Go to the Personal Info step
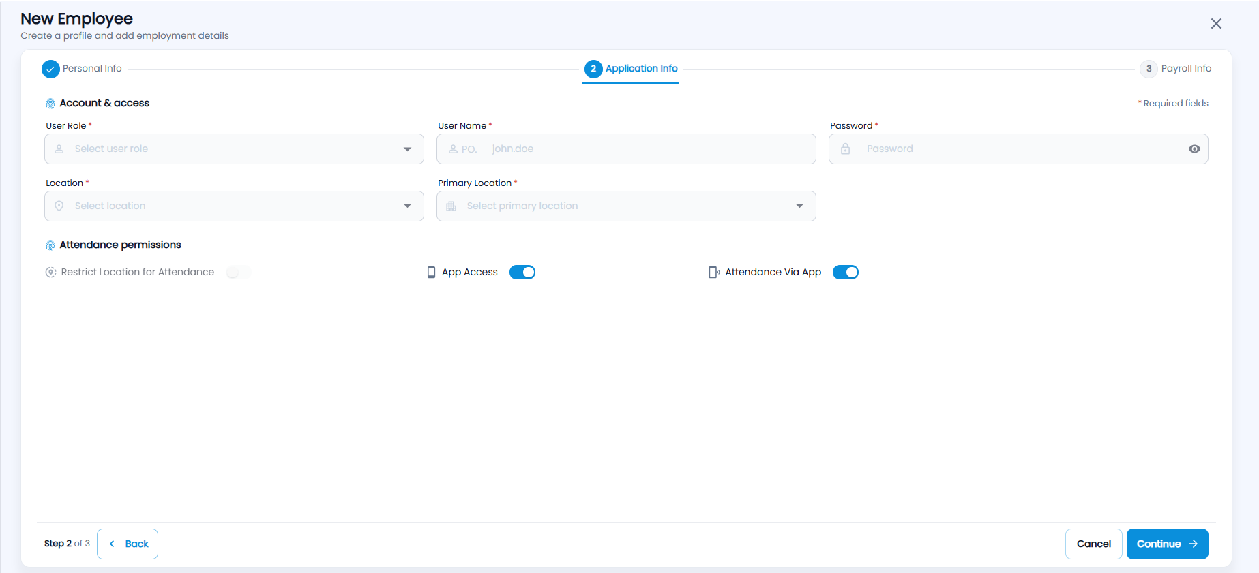The width and height of the screenshot is (1259, 573). point(82,69)
